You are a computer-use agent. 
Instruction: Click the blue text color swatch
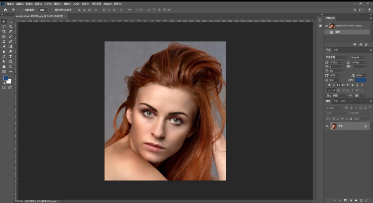click(361, 80)
